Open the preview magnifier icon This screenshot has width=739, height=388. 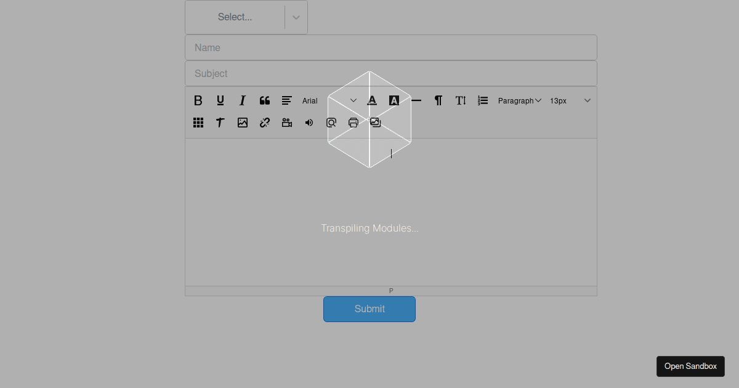coord(331,123)
